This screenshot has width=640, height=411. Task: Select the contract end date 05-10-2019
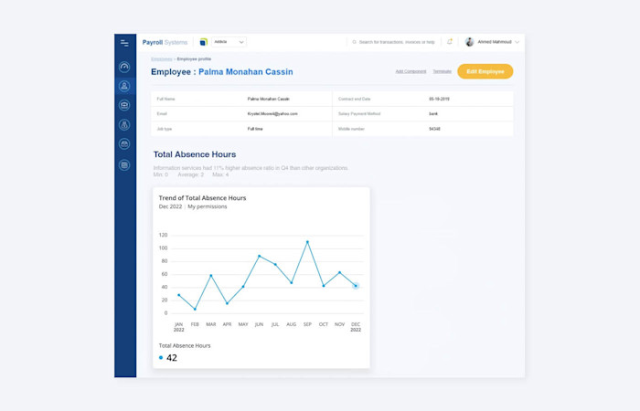tap(439, 99)
